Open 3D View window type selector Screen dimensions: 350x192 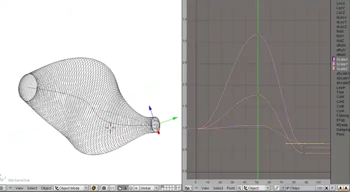click(x=3, y=188)
